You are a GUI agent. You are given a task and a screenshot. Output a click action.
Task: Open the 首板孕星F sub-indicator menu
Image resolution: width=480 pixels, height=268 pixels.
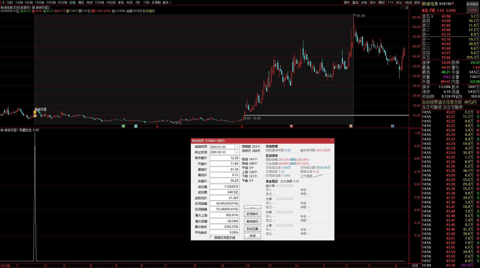coord(2,130)
